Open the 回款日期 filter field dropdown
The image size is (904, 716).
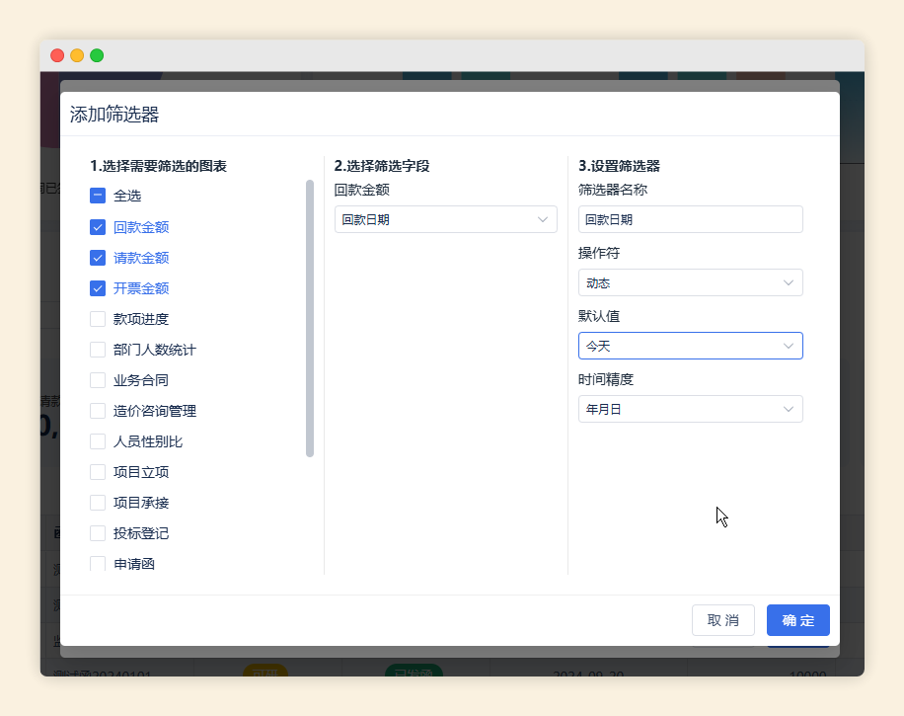(445, 219)
